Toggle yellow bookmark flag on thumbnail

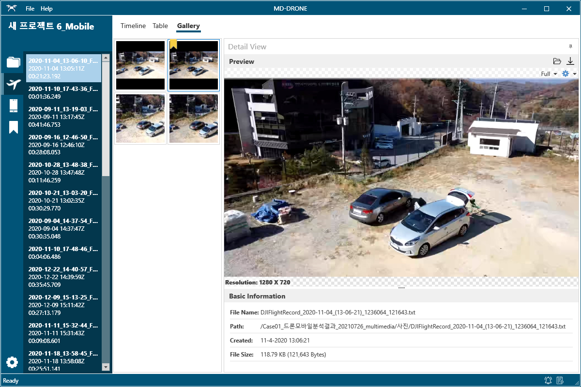pos(173,45)
